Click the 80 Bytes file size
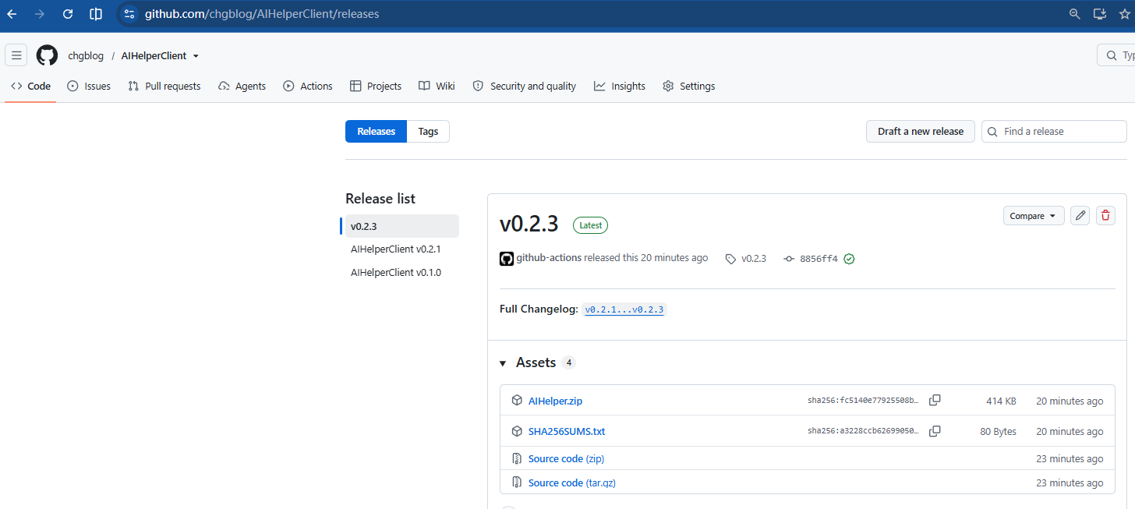Image resolution: width=1135 pixels, height=509 pixels. click(x=998, y=431)
